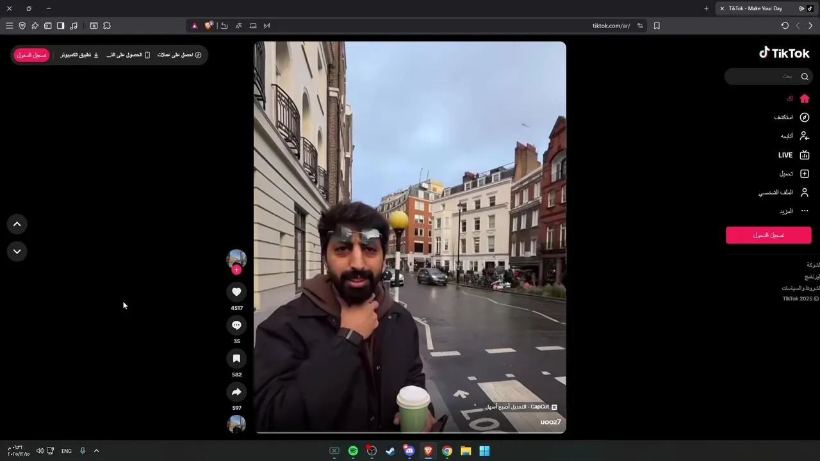Open the browser hamburger menu
The height and width of the screenshot is (461, 820).
click(x=9, y=26)
